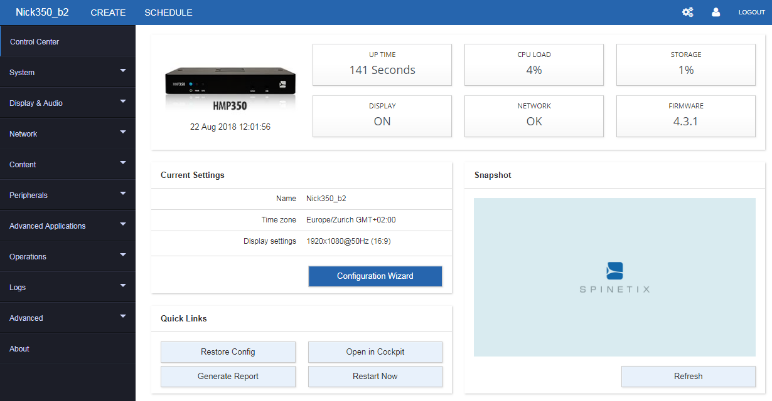Viewport: 772px width, 401px height.
Task: Expand the Advanced Applications section
Action: [68, 226]
